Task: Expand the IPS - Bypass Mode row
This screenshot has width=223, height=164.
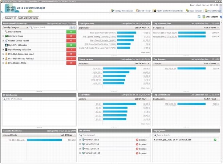Action: [3, 63]
